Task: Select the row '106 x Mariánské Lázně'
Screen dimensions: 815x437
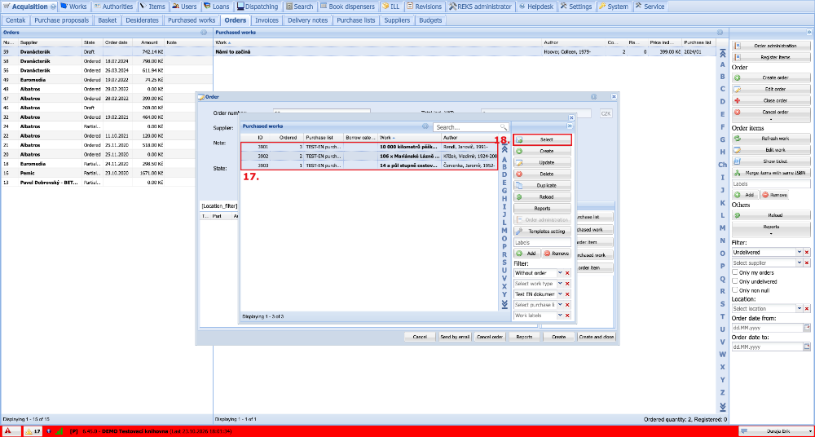Action: click(x=369, y=156)
